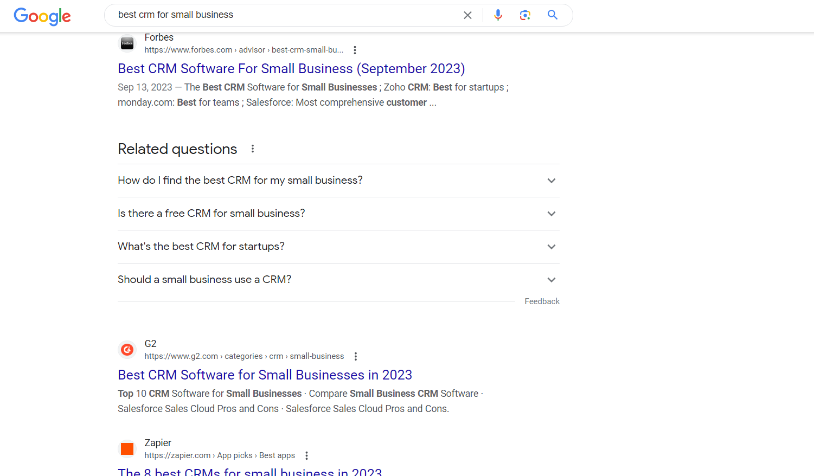Click the Zapier favicon
This screenshot has width=814, height=476.
[x=127, y=449]
